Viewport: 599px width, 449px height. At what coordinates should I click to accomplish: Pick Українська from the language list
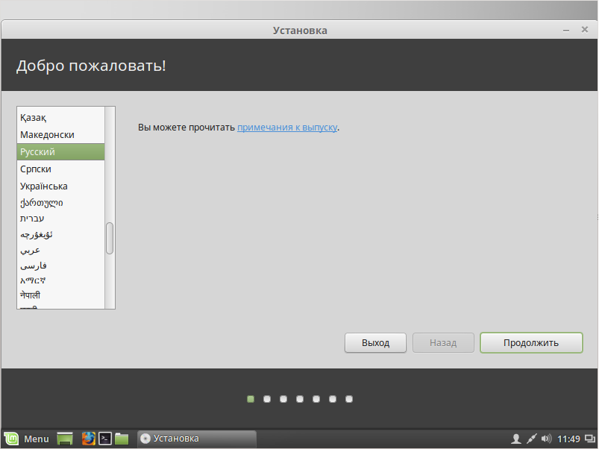(x=44, y=186)
